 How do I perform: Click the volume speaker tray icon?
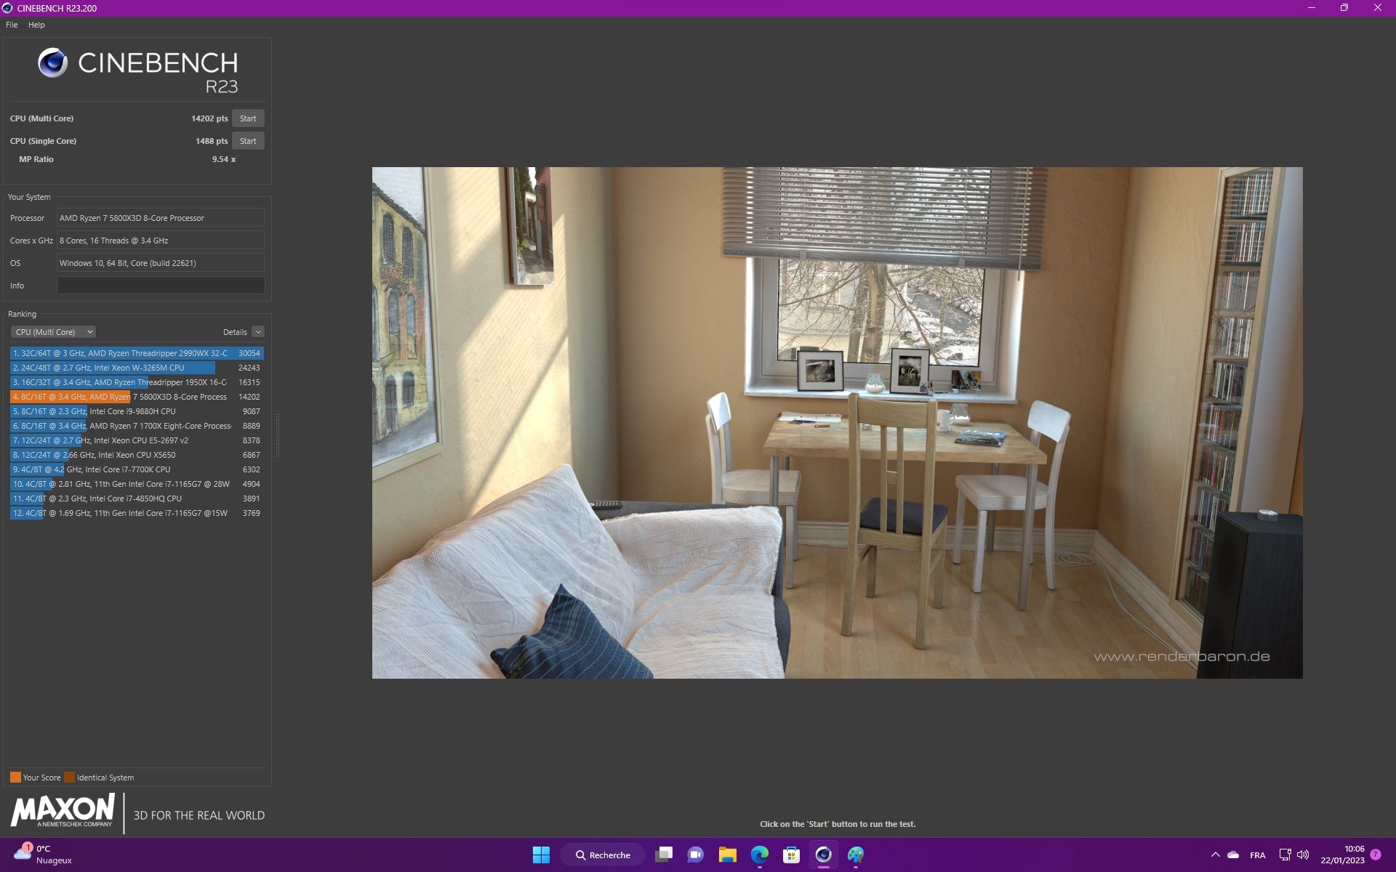click(x=1303, y=855)
